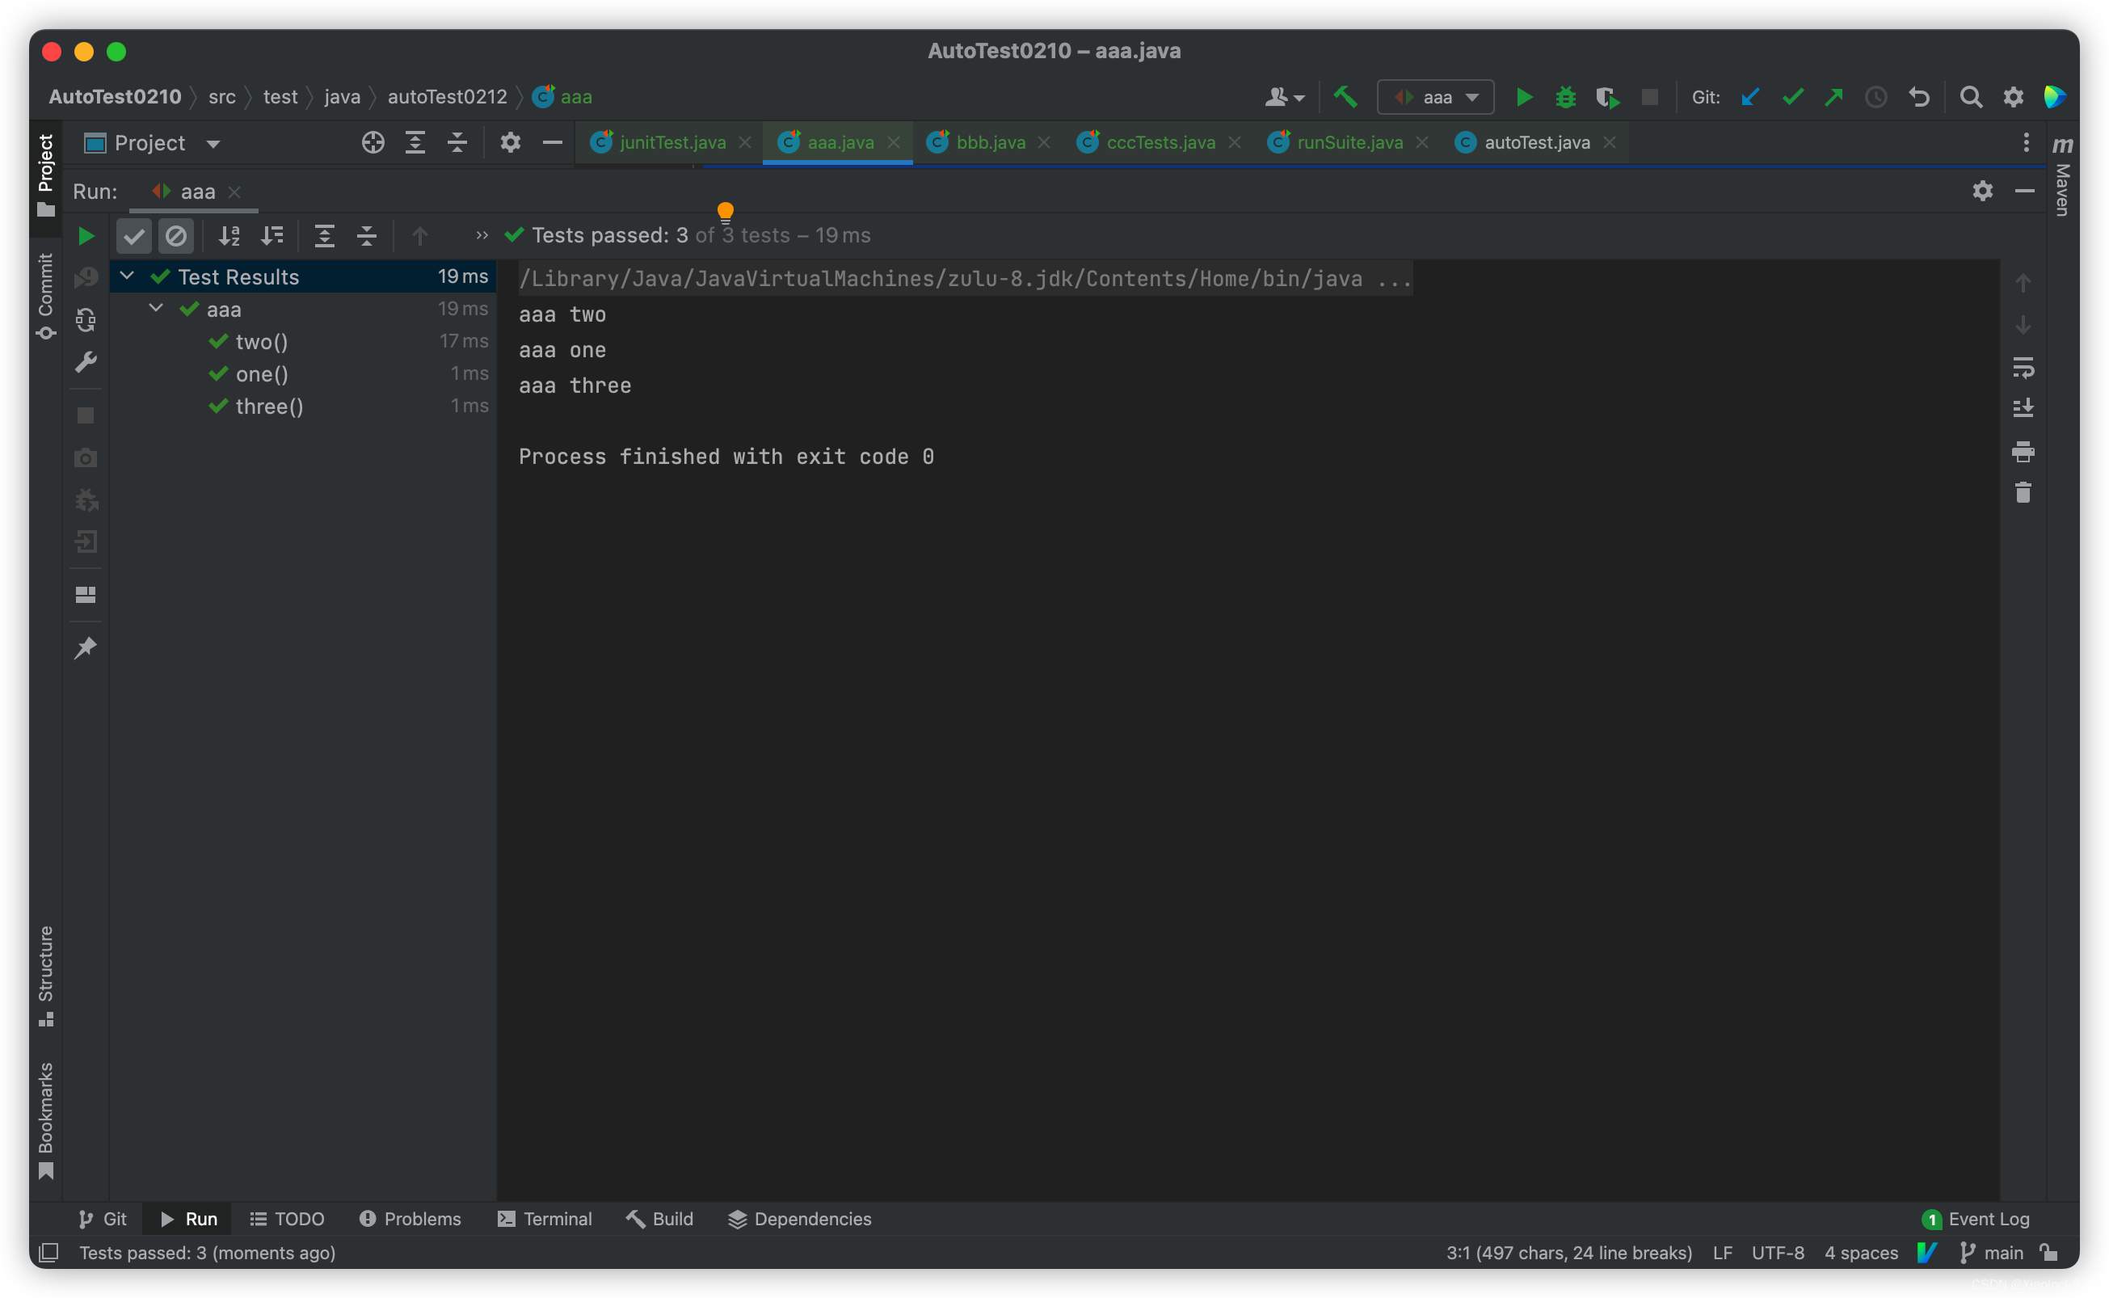The width and height of the screenshot is (2109, 1298).
Task: Change UTF-8 file encoding in status bar
Action: click(1777, 1253)
